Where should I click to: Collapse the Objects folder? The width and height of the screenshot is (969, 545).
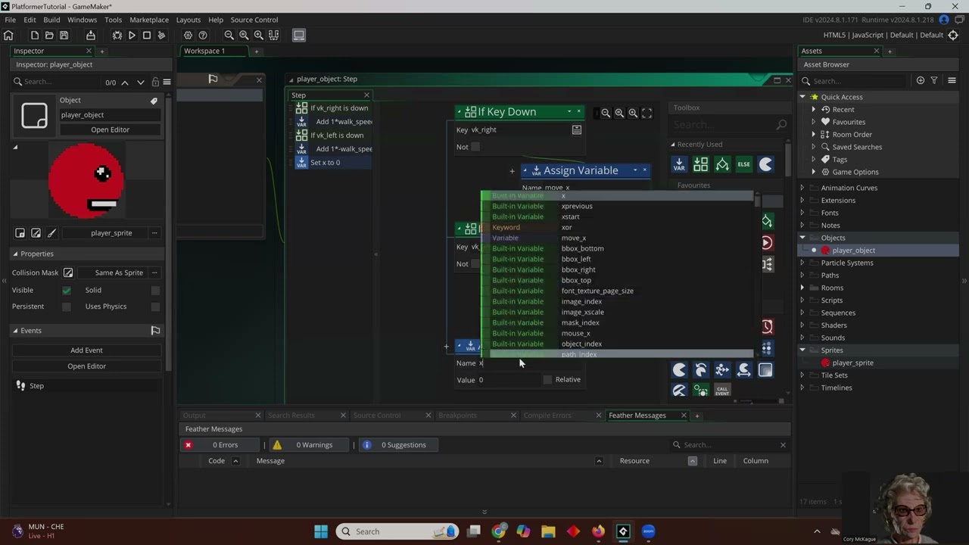pyautogui.click(x=802, y=238)
